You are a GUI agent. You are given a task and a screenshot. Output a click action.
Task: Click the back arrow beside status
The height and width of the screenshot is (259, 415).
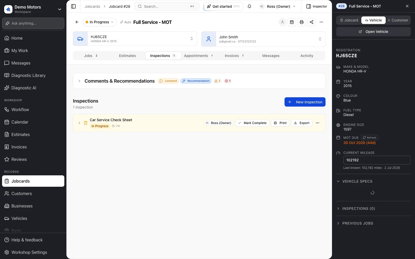pos(77,22)
